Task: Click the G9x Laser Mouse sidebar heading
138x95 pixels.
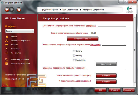Action: [15, 19]
